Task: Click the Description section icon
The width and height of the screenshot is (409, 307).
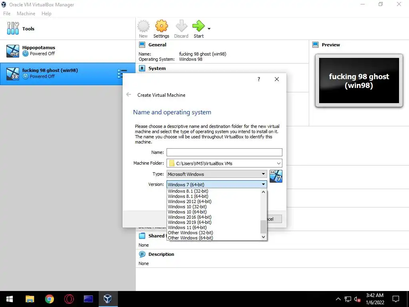Action: pyautogui.click(x=142, y=254)
